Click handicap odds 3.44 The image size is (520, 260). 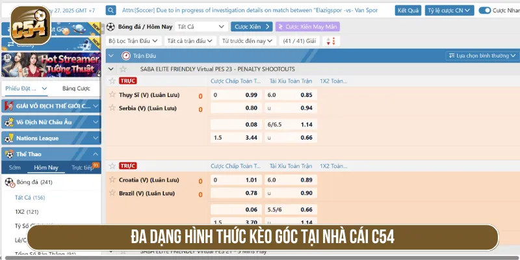coord(236,138)
